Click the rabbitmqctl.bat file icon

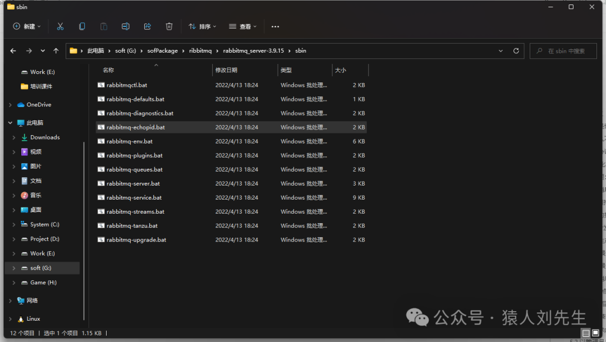pos(101,85)
